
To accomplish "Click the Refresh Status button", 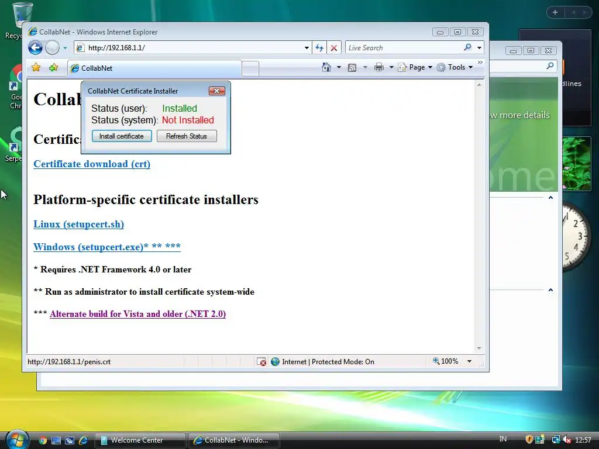I will coord(187,136).
